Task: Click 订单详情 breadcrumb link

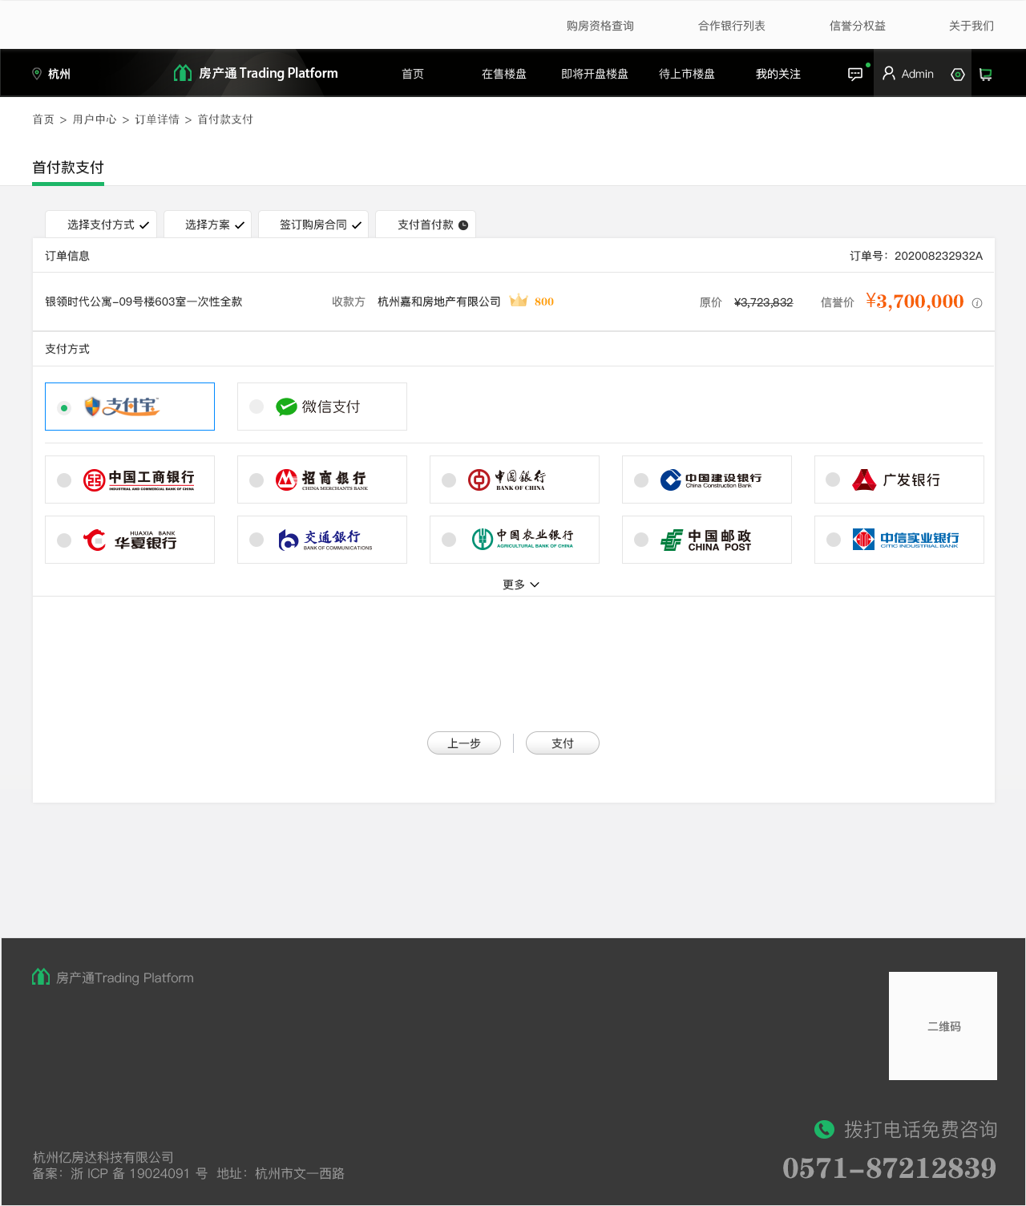Action: (157, 119)
